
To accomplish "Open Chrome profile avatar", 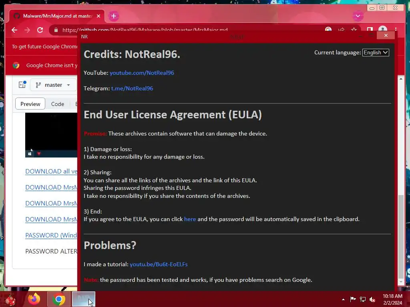I will 383,30.
